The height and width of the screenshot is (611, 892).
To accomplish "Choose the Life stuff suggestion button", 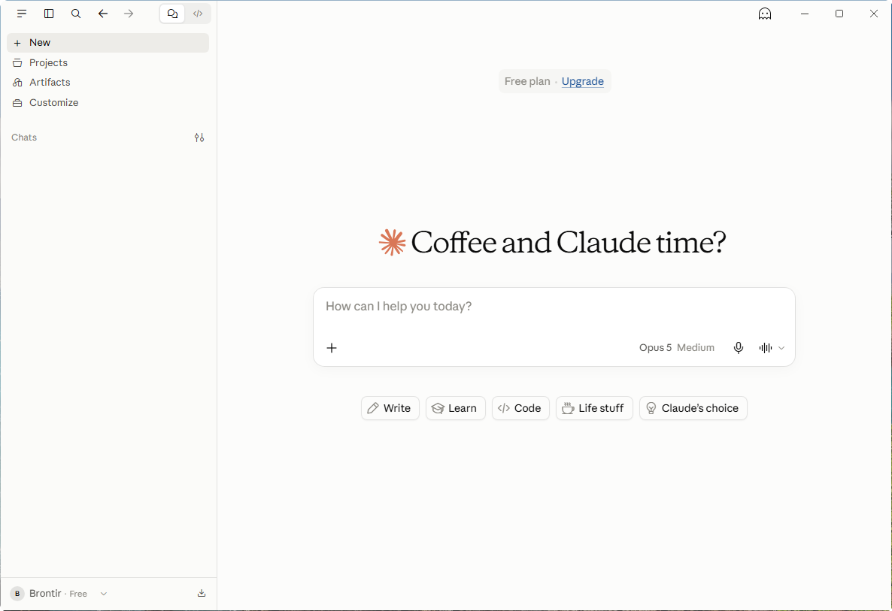I will click(594, 408).
